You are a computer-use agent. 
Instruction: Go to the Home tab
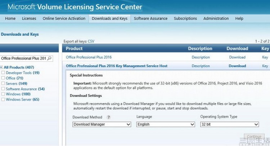tap(10, 18)
